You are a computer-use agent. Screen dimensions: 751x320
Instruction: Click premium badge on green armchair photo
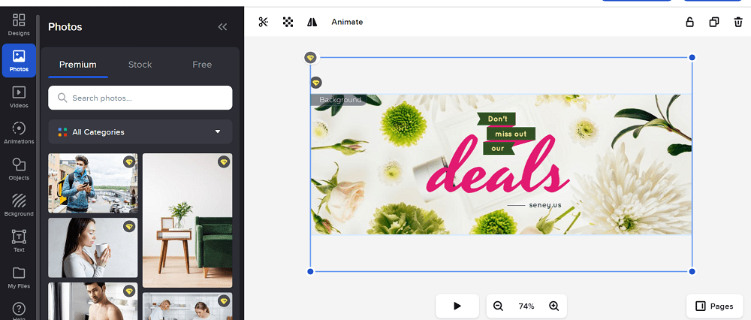pyautogui.click(x=224, y=162)
